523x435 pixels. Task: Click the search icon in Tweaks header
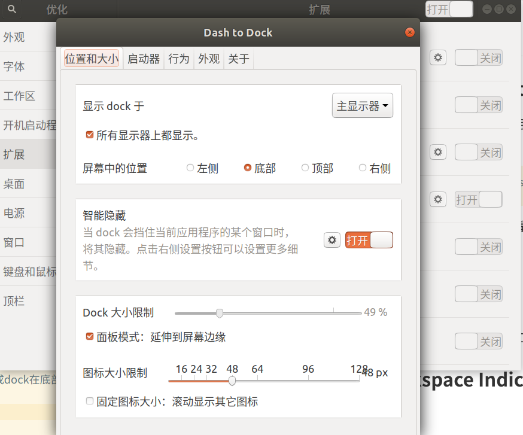[x=12, y=9]
